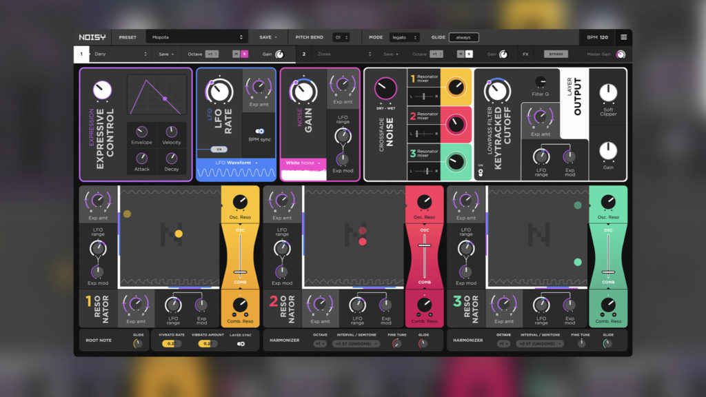Viewport: 706px width, 397px height.
Task: Open the Mopota preset dropdown
Action: pyautogui.click(x=199, y=37)
